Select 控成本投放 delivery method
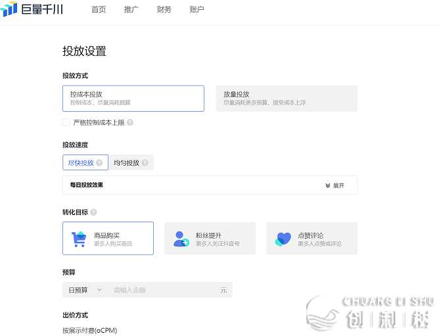Viewport: 441px width, 336px height. (133, 98)
